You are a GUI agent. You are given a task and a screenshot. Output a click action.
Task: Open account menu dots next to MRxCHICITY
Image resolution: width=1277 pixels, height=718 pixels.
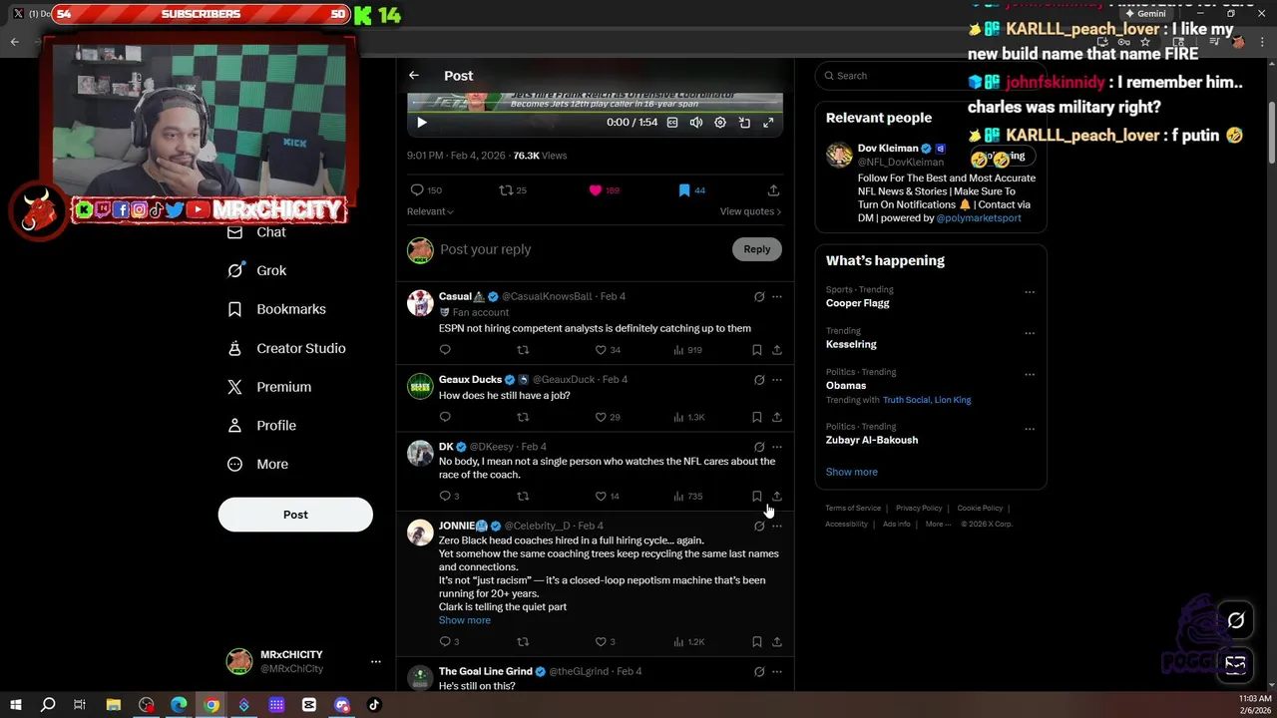[375, 661]
